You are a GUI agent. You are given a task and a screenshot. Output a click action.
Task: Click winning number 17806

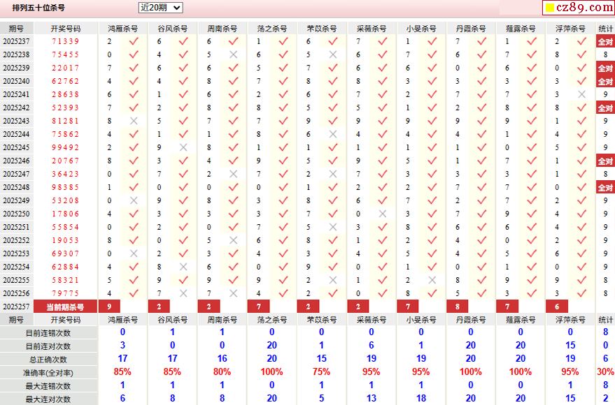click(x=66, y=214)
